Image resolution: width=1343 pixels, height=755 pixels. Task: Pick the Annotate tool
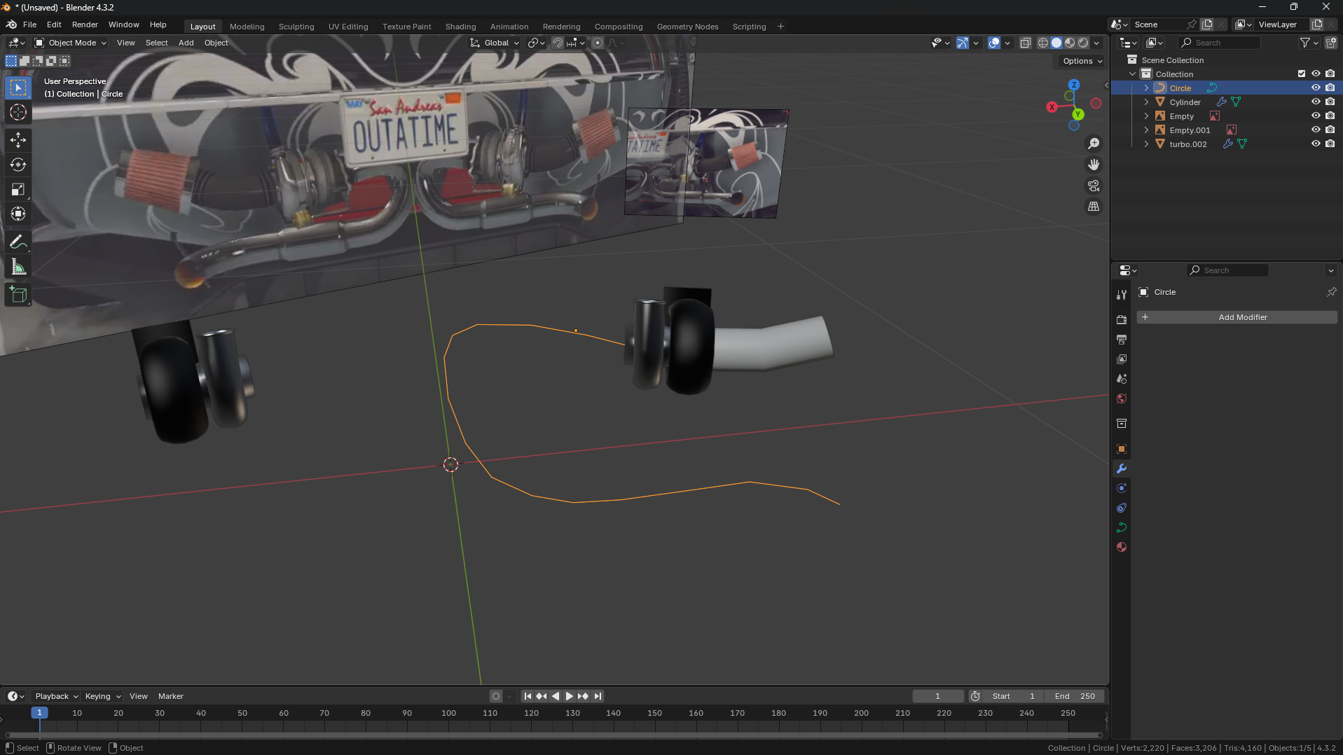pos(18,242)
